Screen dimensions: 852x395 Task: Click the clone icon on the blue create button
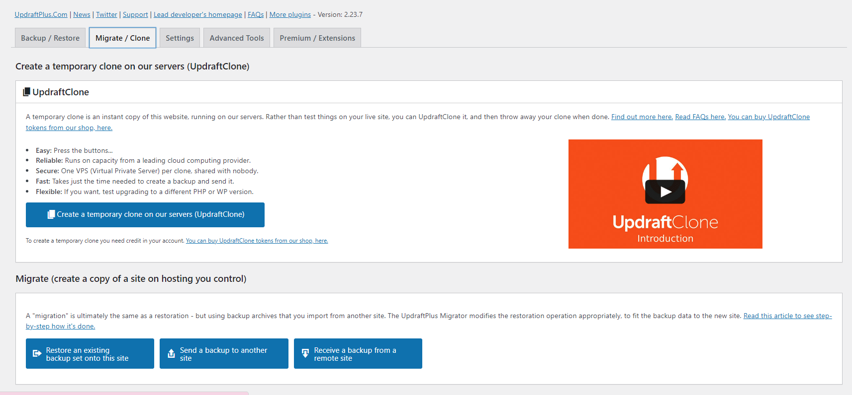(51, 214)
